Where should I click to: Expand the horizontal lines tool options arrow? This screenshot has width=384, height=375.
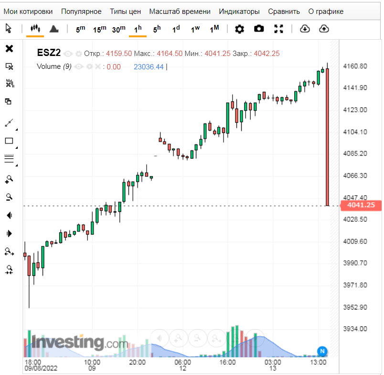coord(16,165)
